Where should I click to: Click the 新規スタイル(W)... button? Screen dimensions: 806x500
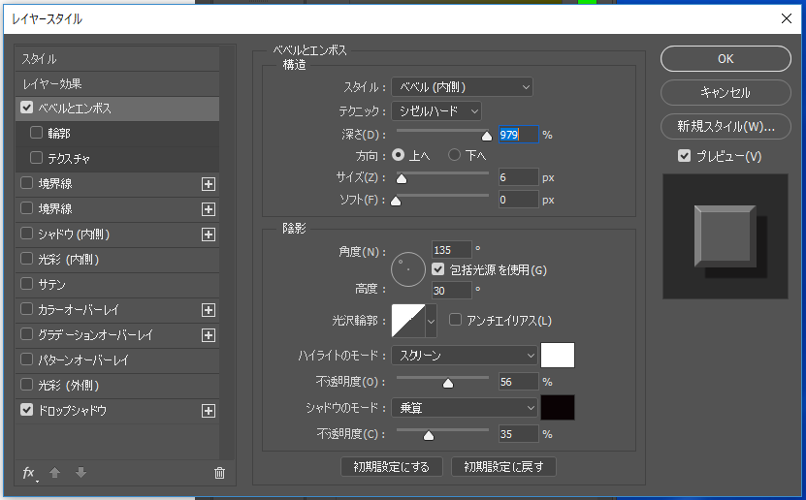pos(725,126)
